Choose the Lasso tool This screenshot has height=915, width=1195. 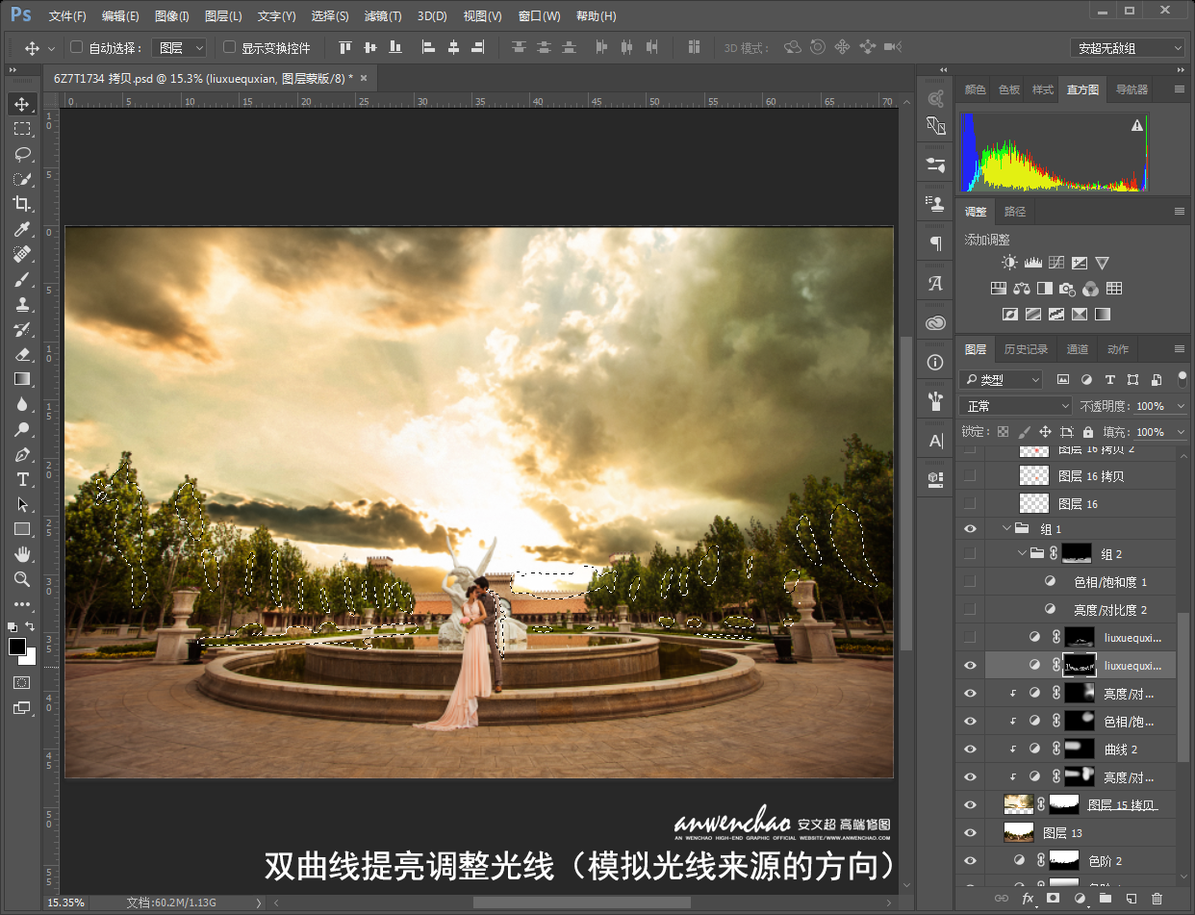pyautogui.click(x=22, y=154)
